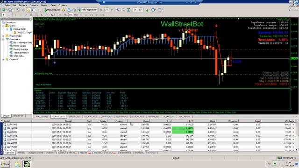This screenshot has width=299, height=168.
Task: Click the Новый ордер button
Action: coord(52,10)
